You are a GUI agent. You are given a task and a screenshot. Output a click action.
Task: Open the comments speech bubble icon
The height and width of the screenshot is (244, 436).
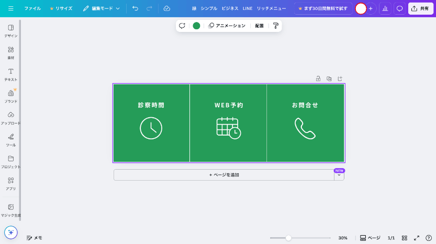[x=399, y=8]
